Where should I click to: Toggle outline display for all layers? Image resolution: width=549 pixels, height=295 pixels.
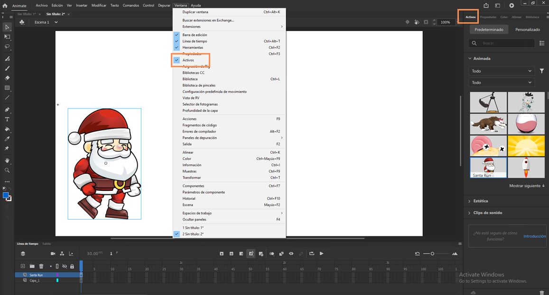point(57,266)
